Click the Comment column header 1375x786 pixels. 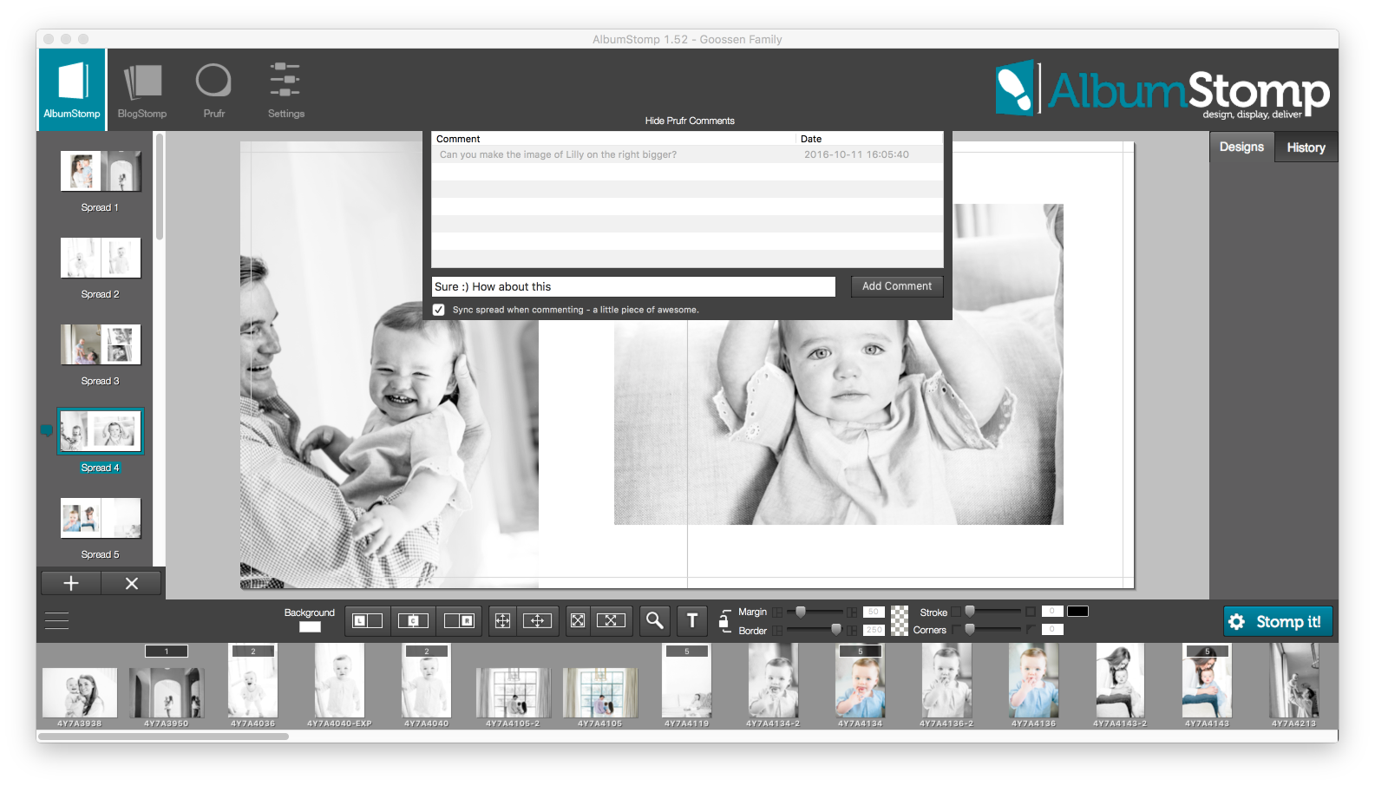pos(613,139)
